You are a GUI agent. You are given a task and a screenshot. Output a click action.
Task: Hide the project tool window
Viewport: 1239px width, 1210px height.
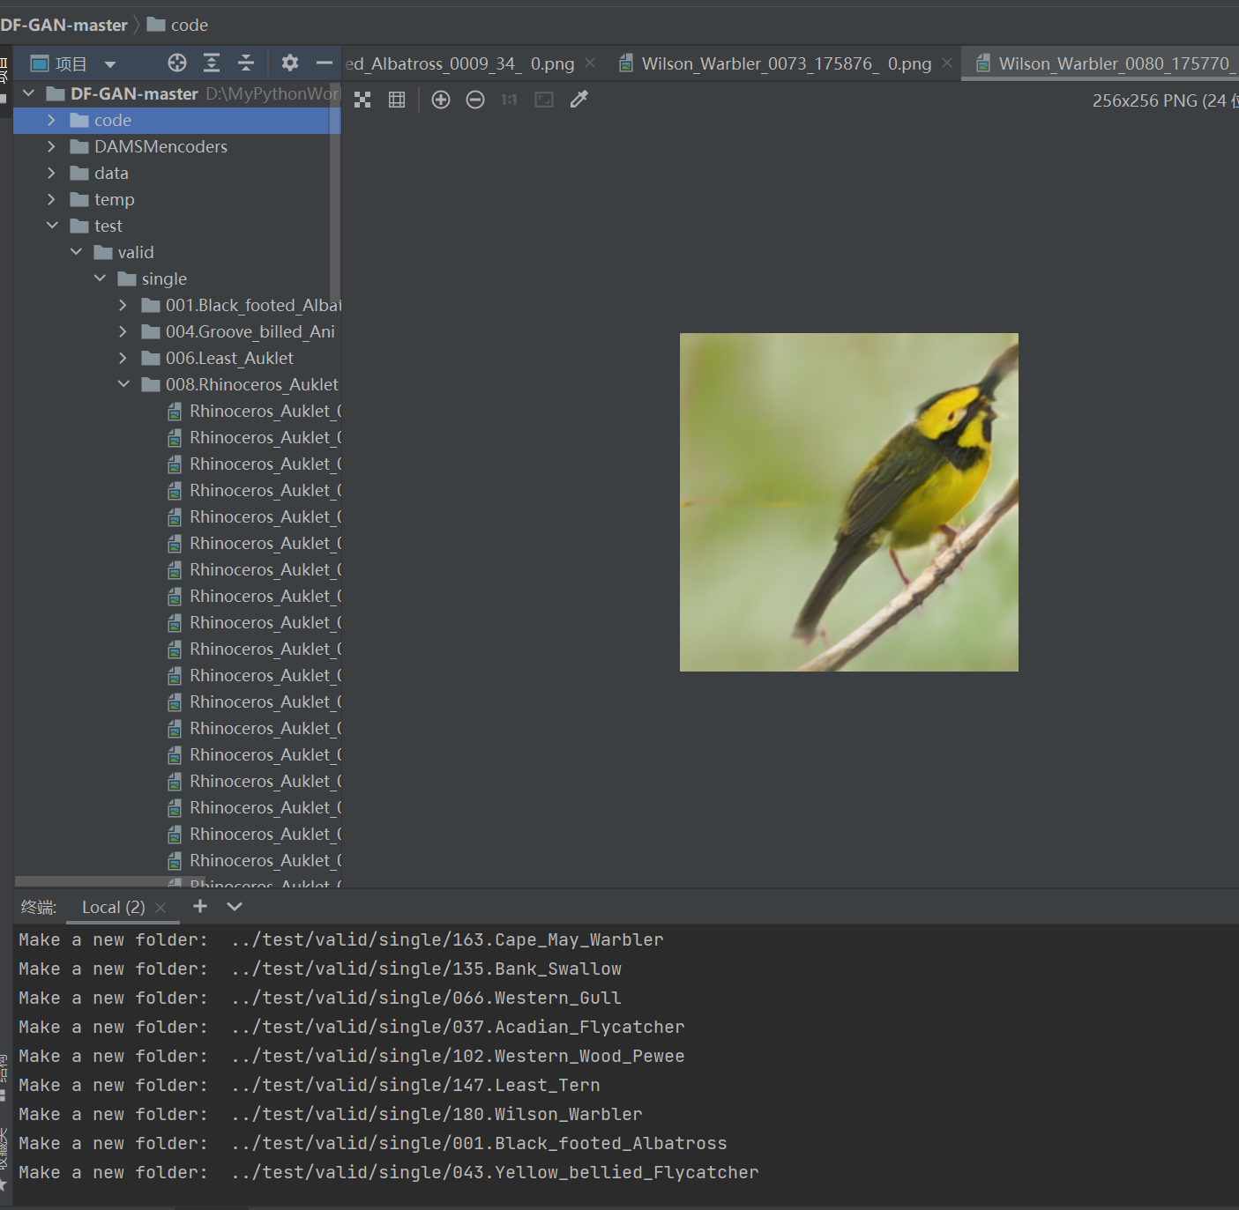324,63
